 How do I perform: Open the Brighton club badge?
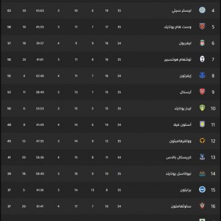(202, 190)
